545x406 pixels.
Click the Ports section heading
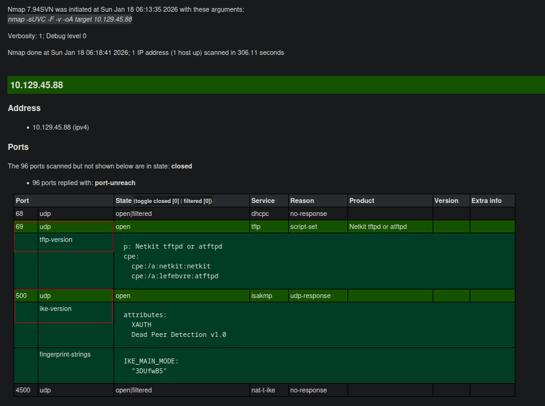18,147
